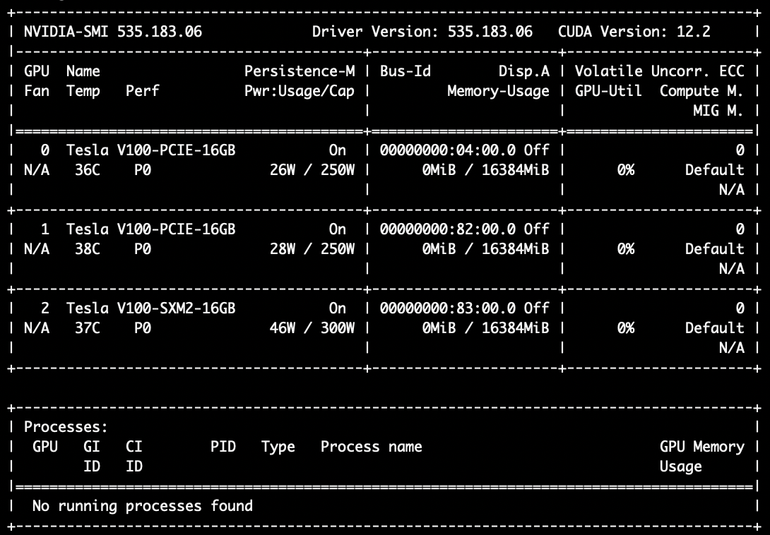
Task: Click the CI column header in Processes
Action: (x=134, y=447)
